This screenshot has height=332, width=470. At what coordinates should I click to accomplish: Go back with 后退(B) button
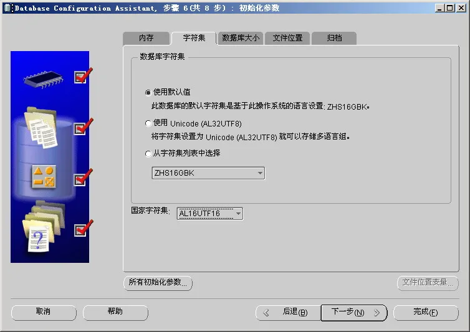pos(289,313)
